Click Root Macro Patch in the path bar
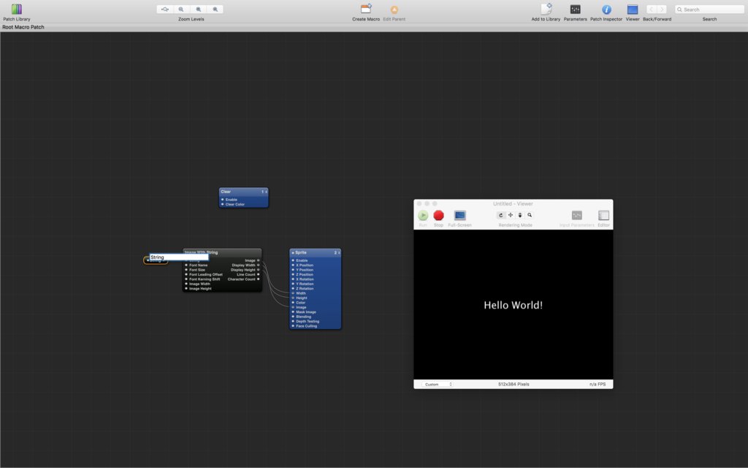The image size is (748, 468). point(23,27)
